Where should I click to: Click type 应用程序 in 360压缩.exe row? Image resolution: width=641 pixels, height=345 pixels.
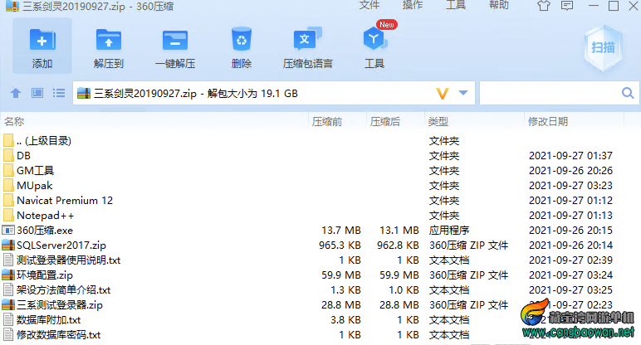pyautogui.click(x=449, y=231)
